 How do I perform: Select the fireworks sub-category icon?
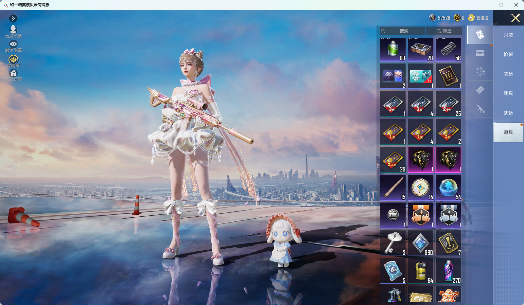click(x=480, y=72)
